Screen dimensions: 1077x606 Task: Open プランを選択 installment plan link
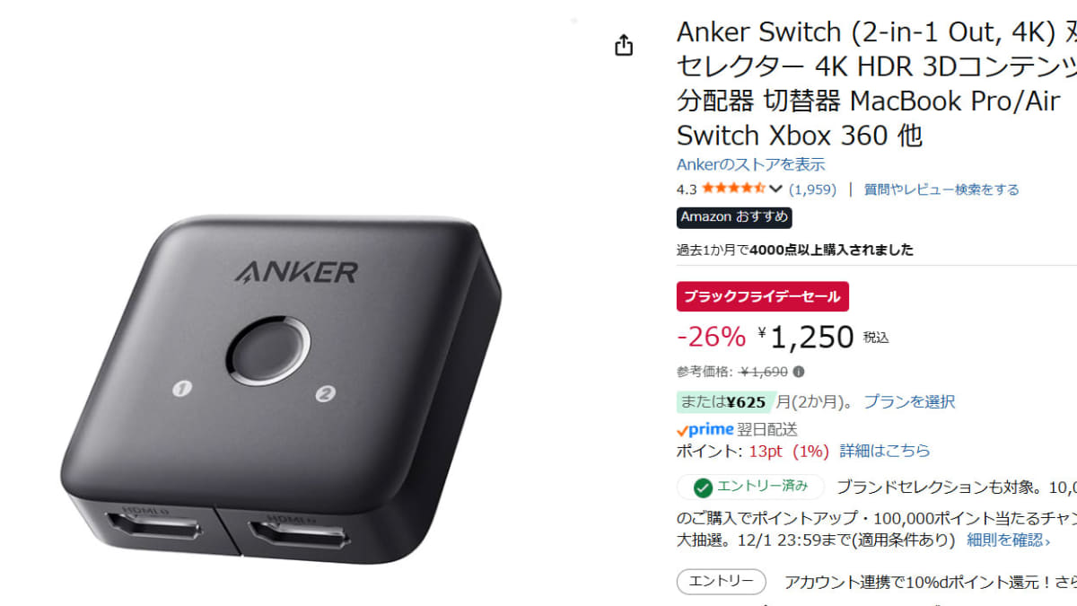coord(909,401)
